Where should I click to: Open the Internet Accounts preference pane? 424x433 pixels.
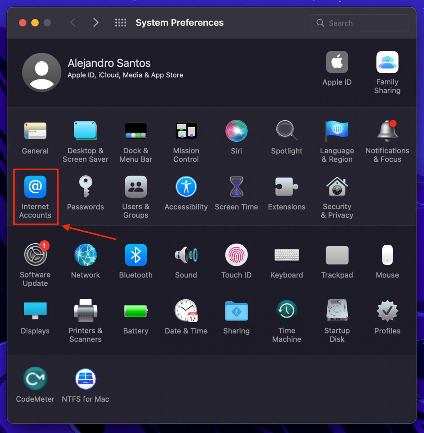point(35,187)
